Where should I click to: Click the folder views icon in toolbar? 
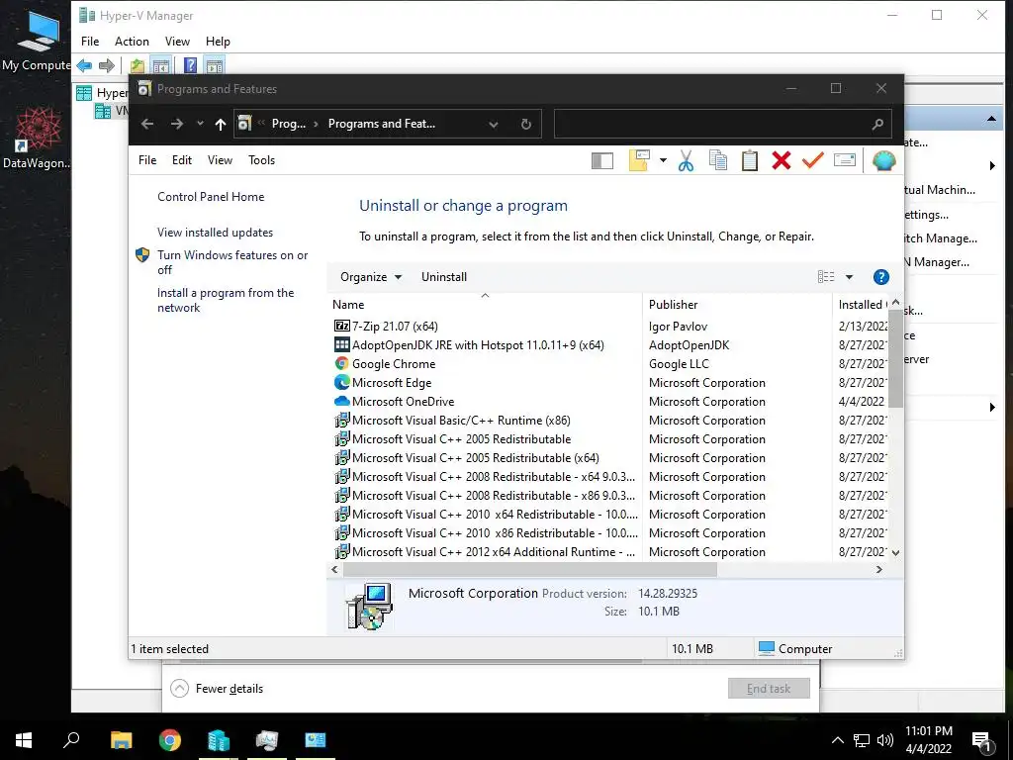pos(639,160)
